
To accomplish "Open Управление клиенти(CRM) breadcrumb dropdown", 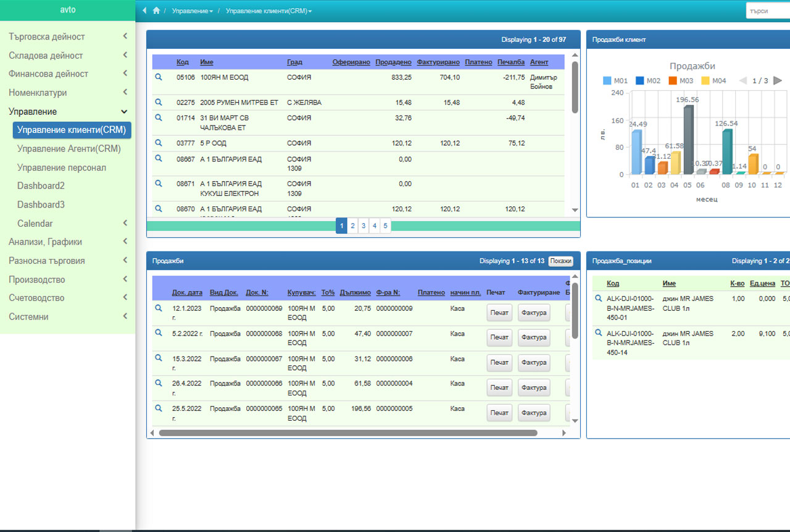I will click(268, 11).
